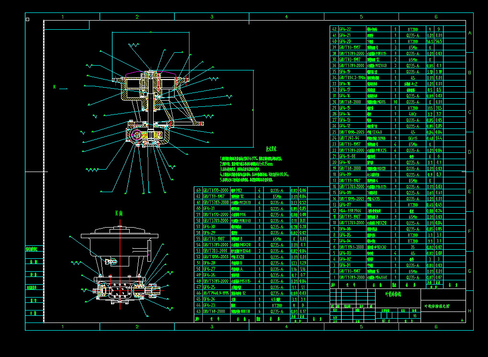The width and height of the screenshot is (488, 357).
Task: Select the GF6-15 drawing number in row 29
Action: [x=345, y=108]
